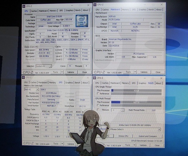This screenshot has height=156, width=188.
Task: Expand Tools dropdown arrow in Bench window
Action: tap(134, 145)
